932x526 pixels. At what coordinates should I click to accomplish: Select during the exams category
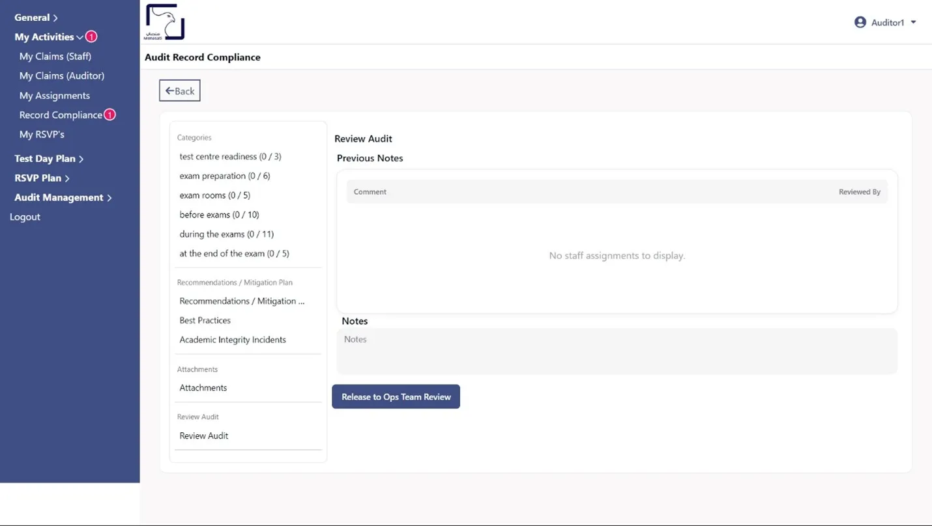pos(227,234)
